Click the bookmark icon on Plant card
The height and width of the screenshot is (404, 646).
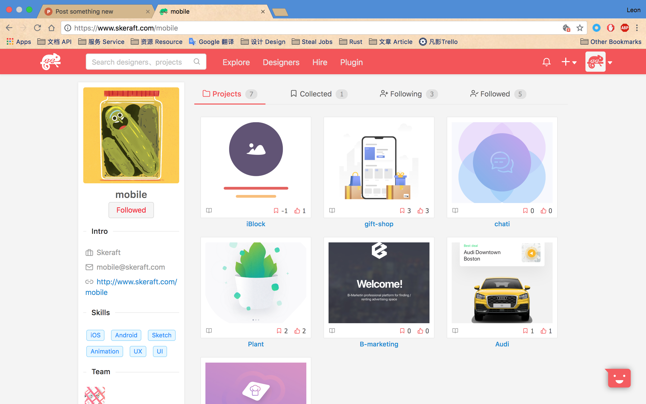click(x=279, y=331)
